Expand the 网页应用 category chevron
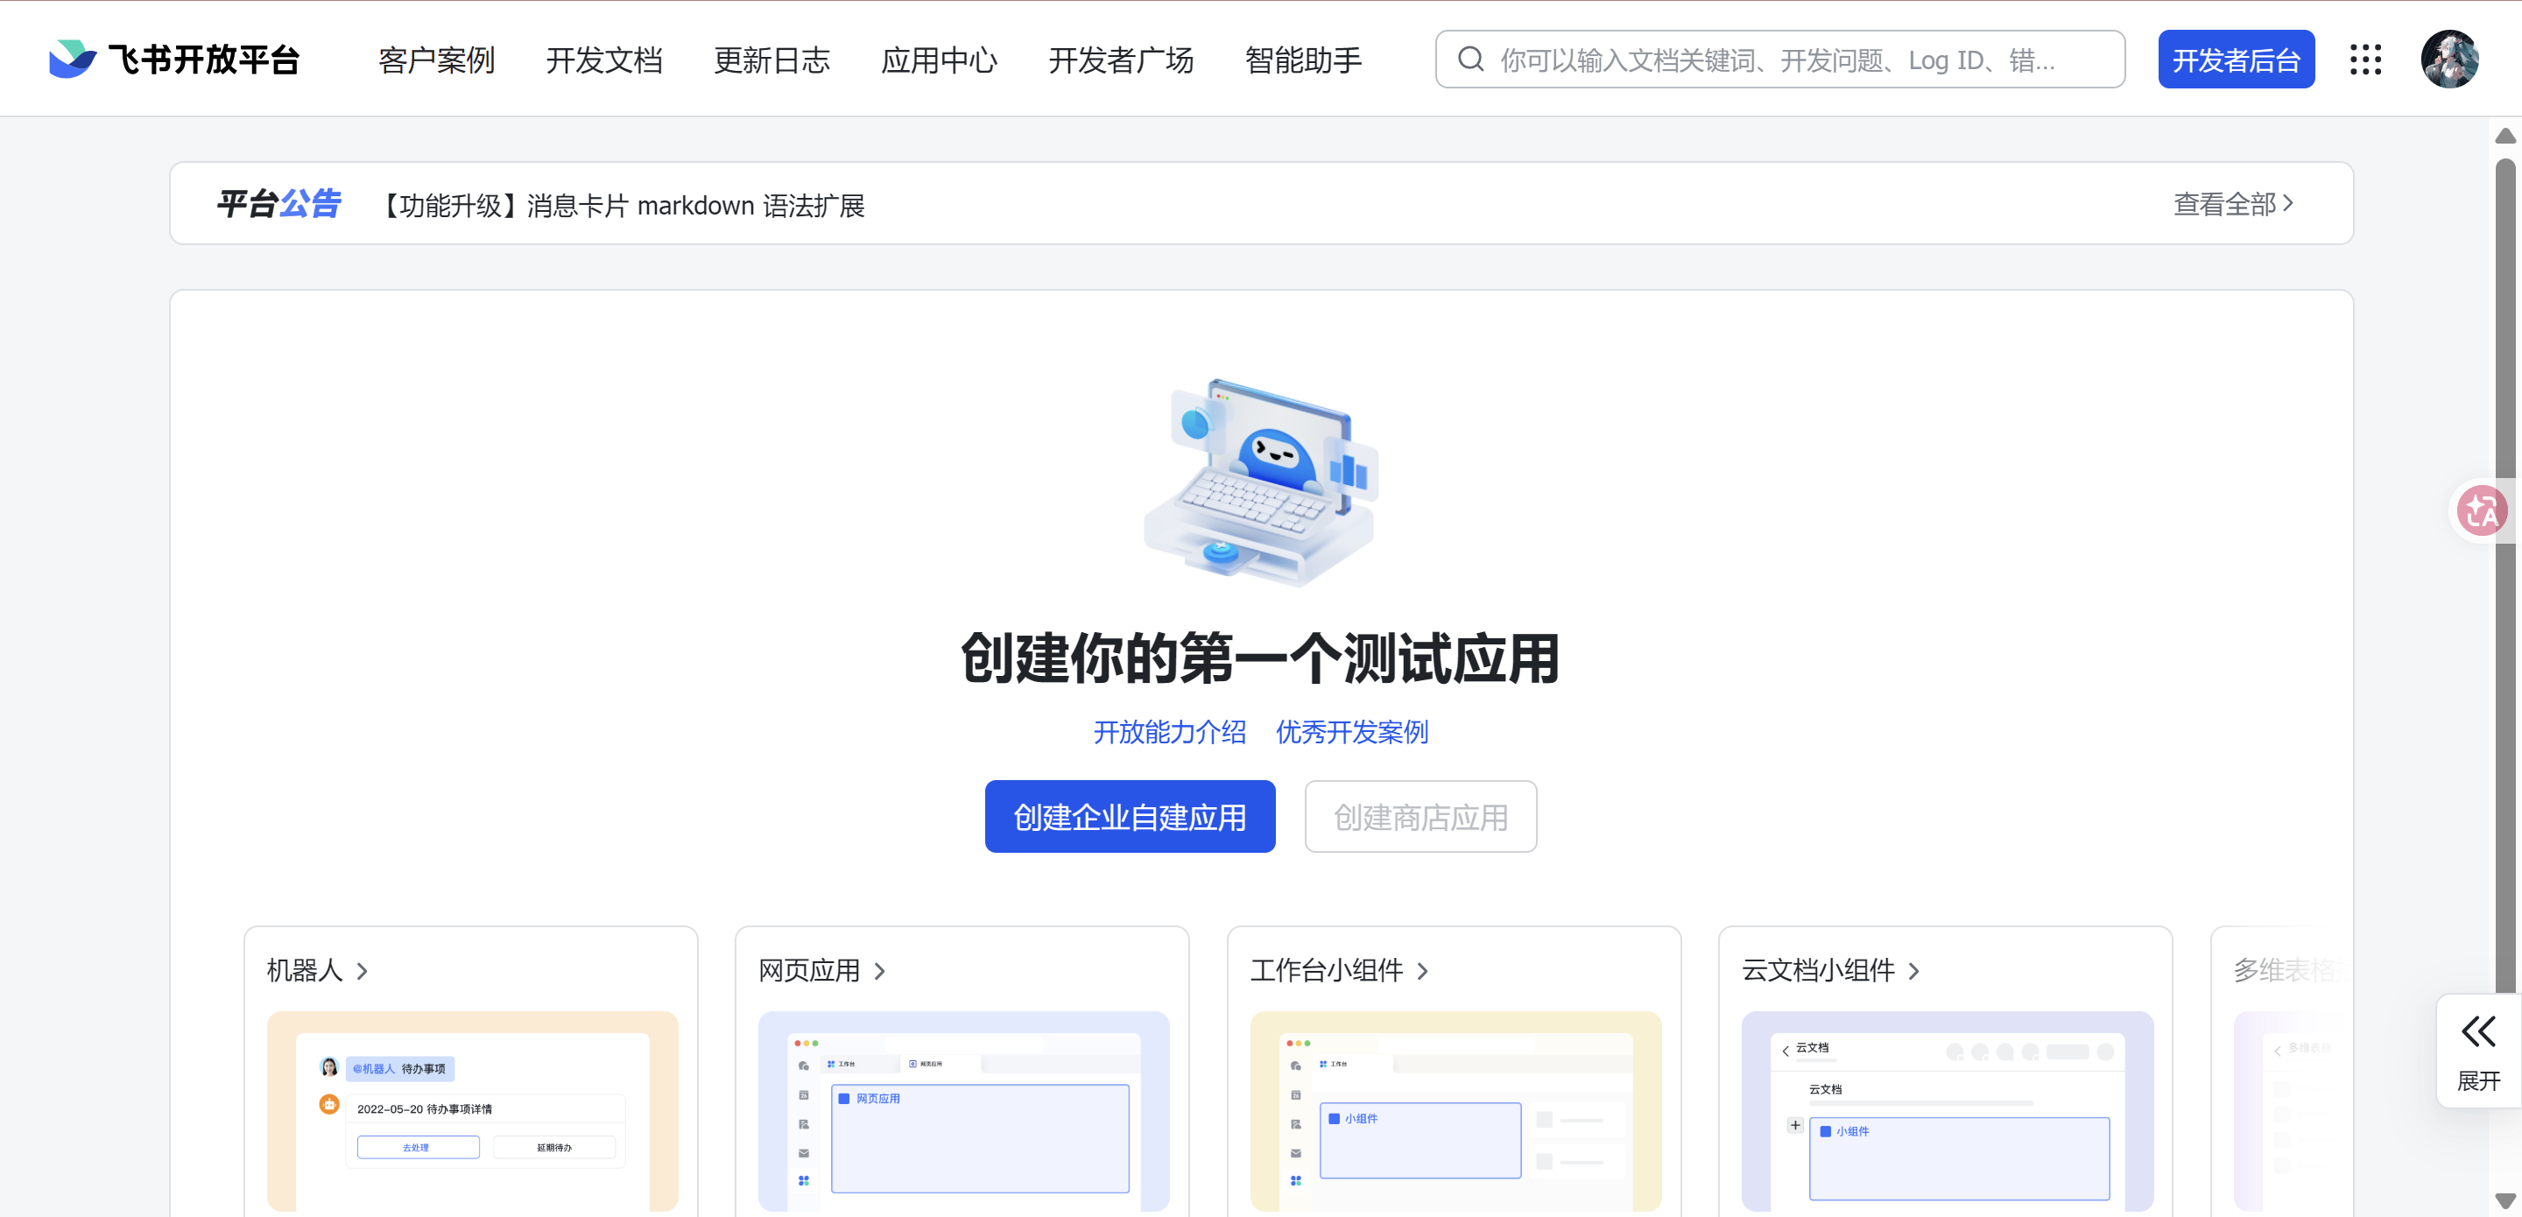Image resolution: width=2522 pixels, height=1217 pixels. pos(879,971)
